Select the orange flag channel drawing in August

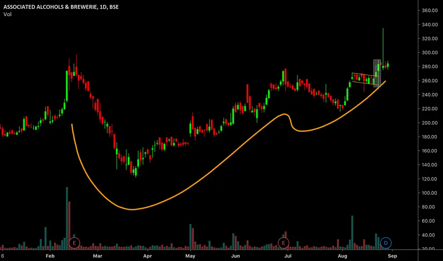pyautogui.click(x=365, y=79)
